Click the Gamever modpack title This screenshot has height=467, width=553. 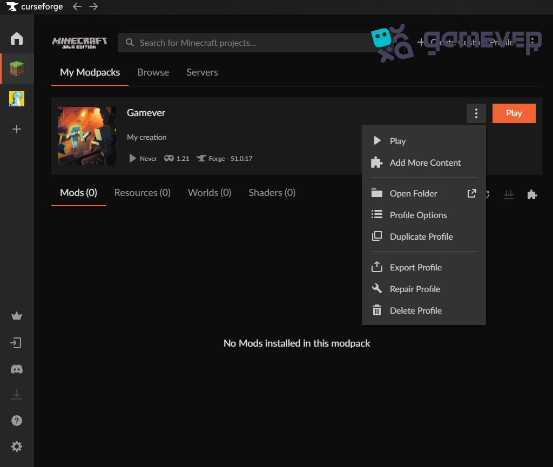click(146, 113)
